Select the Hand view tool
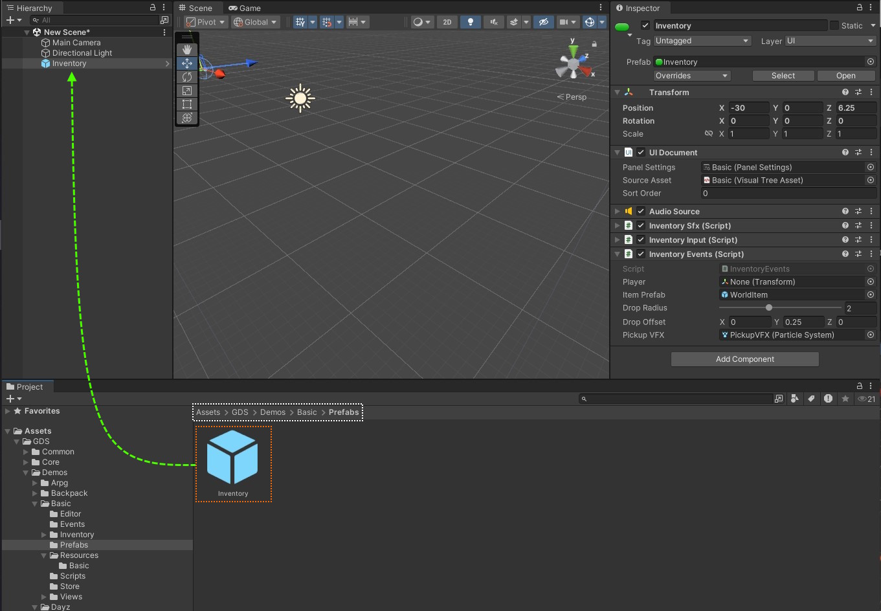Screen dimensions: 881x611 click(187, 49)
